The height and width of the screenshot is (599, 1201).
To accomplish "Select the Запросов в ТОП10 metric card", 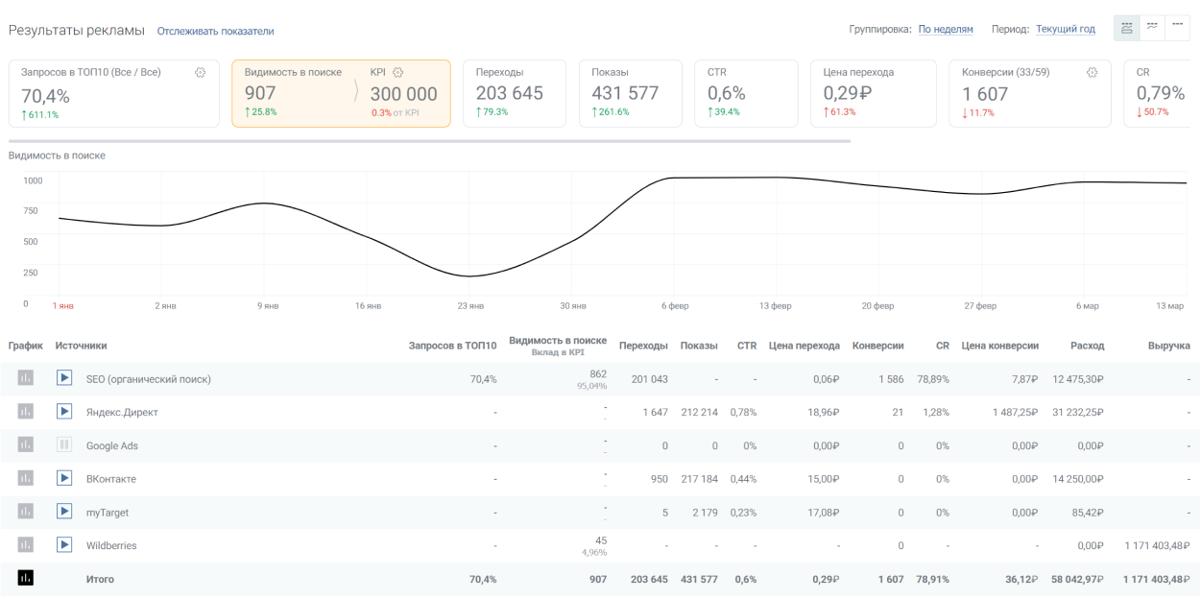I will coord(114,93).
